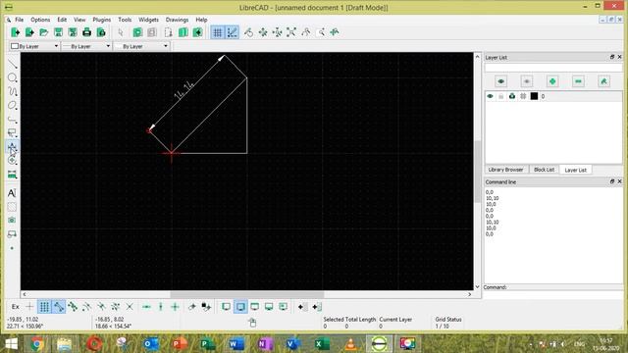
Task: Switch to the Library Browser tab
Action: point(506,170)
